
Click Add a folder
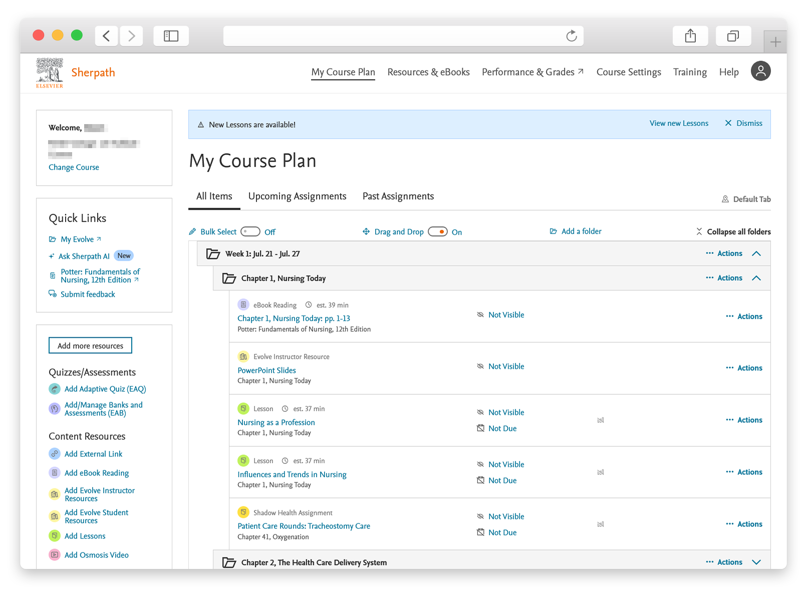point(576,232)
